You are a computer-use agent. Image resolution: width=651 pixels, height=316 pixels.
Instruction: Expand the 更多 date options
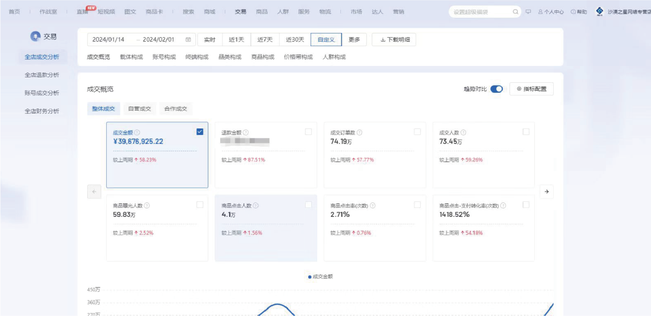click(354, 40)
